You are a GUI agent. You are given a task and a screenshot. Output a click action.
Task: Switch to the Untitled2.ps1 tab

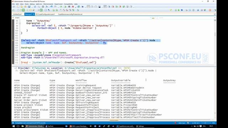click(17, 14)
